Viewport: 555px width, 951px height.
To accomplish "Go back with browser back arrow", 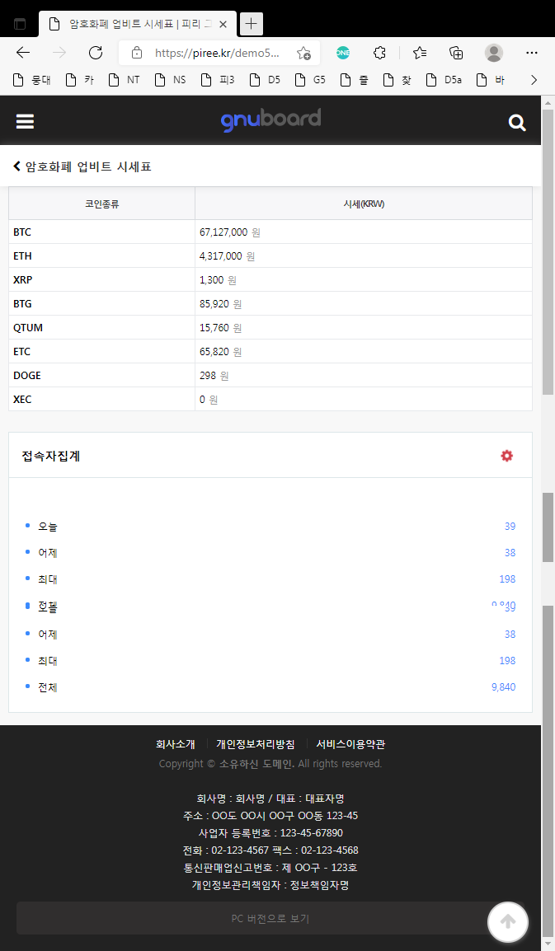I will pos(23,53).
